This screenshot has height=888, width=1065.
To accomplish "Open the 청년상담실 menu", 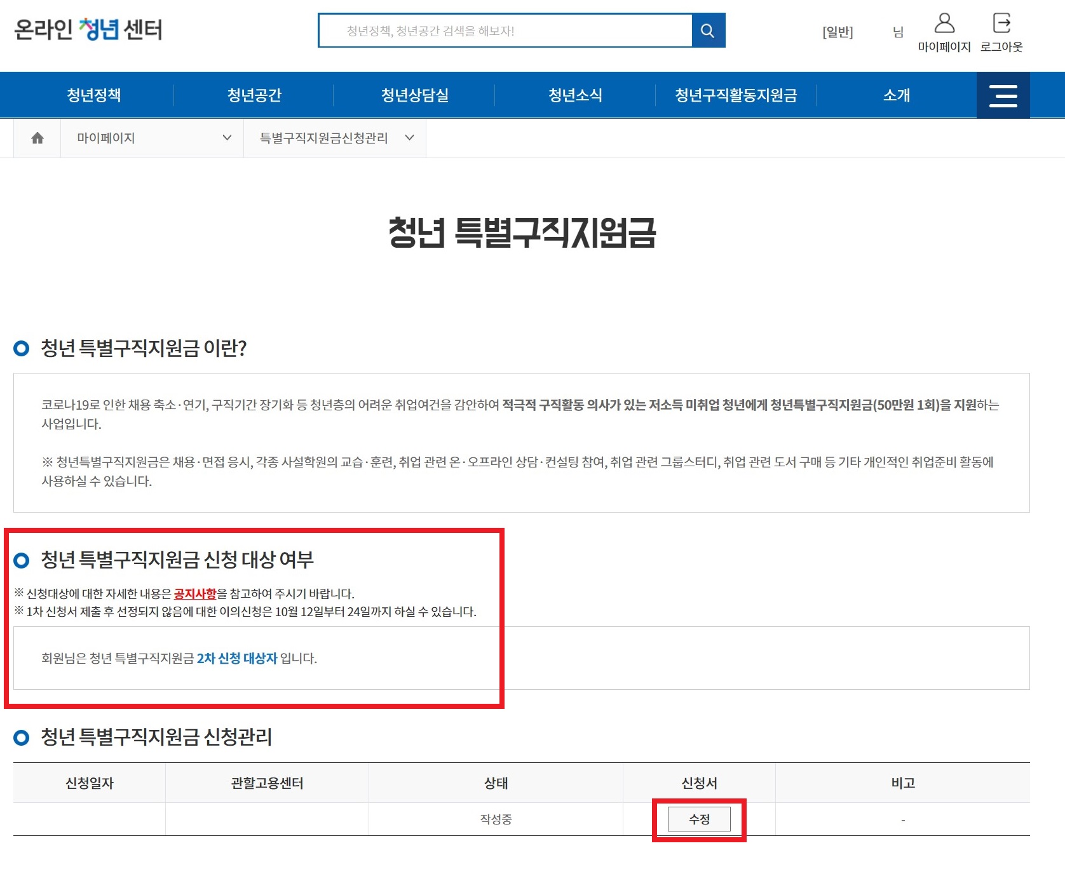I will (x=415, y=95).
